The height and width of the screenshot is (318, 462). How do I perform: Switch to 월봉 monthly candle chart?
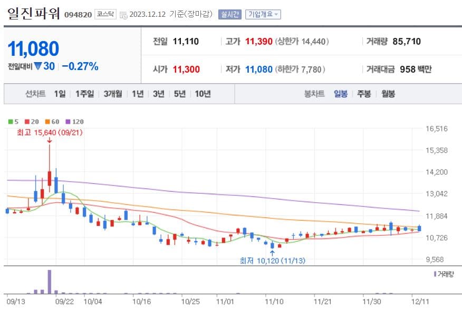[x=388, y=94]
